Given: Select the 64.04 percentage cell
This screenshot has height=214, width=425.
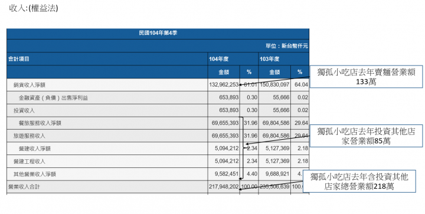Looking at the screenshot, I should 302,85.
